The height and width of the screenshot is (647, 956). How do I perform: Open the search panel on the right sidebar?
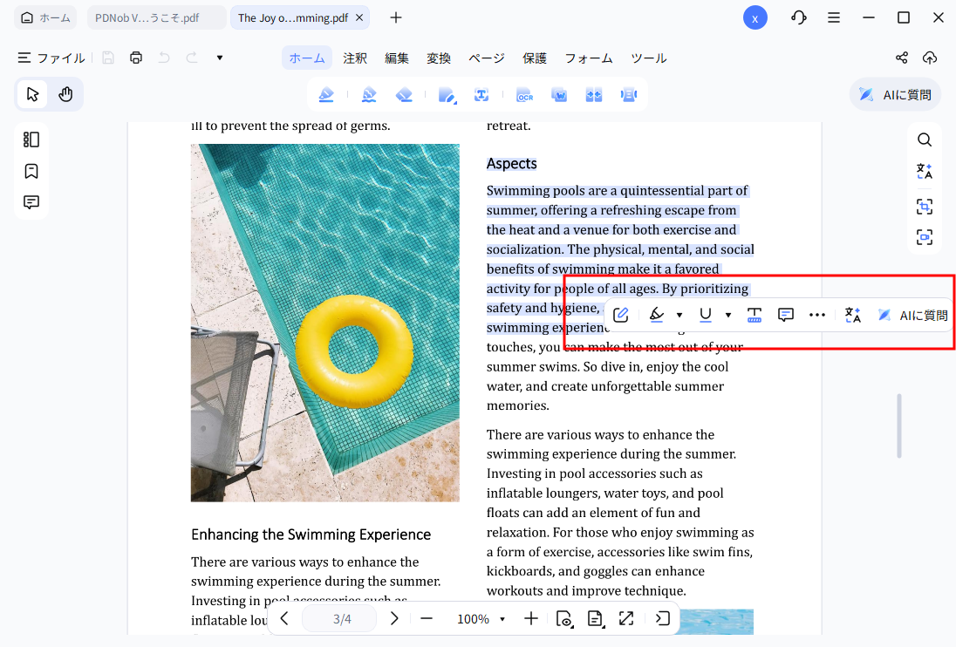click(x=925, y=139)
